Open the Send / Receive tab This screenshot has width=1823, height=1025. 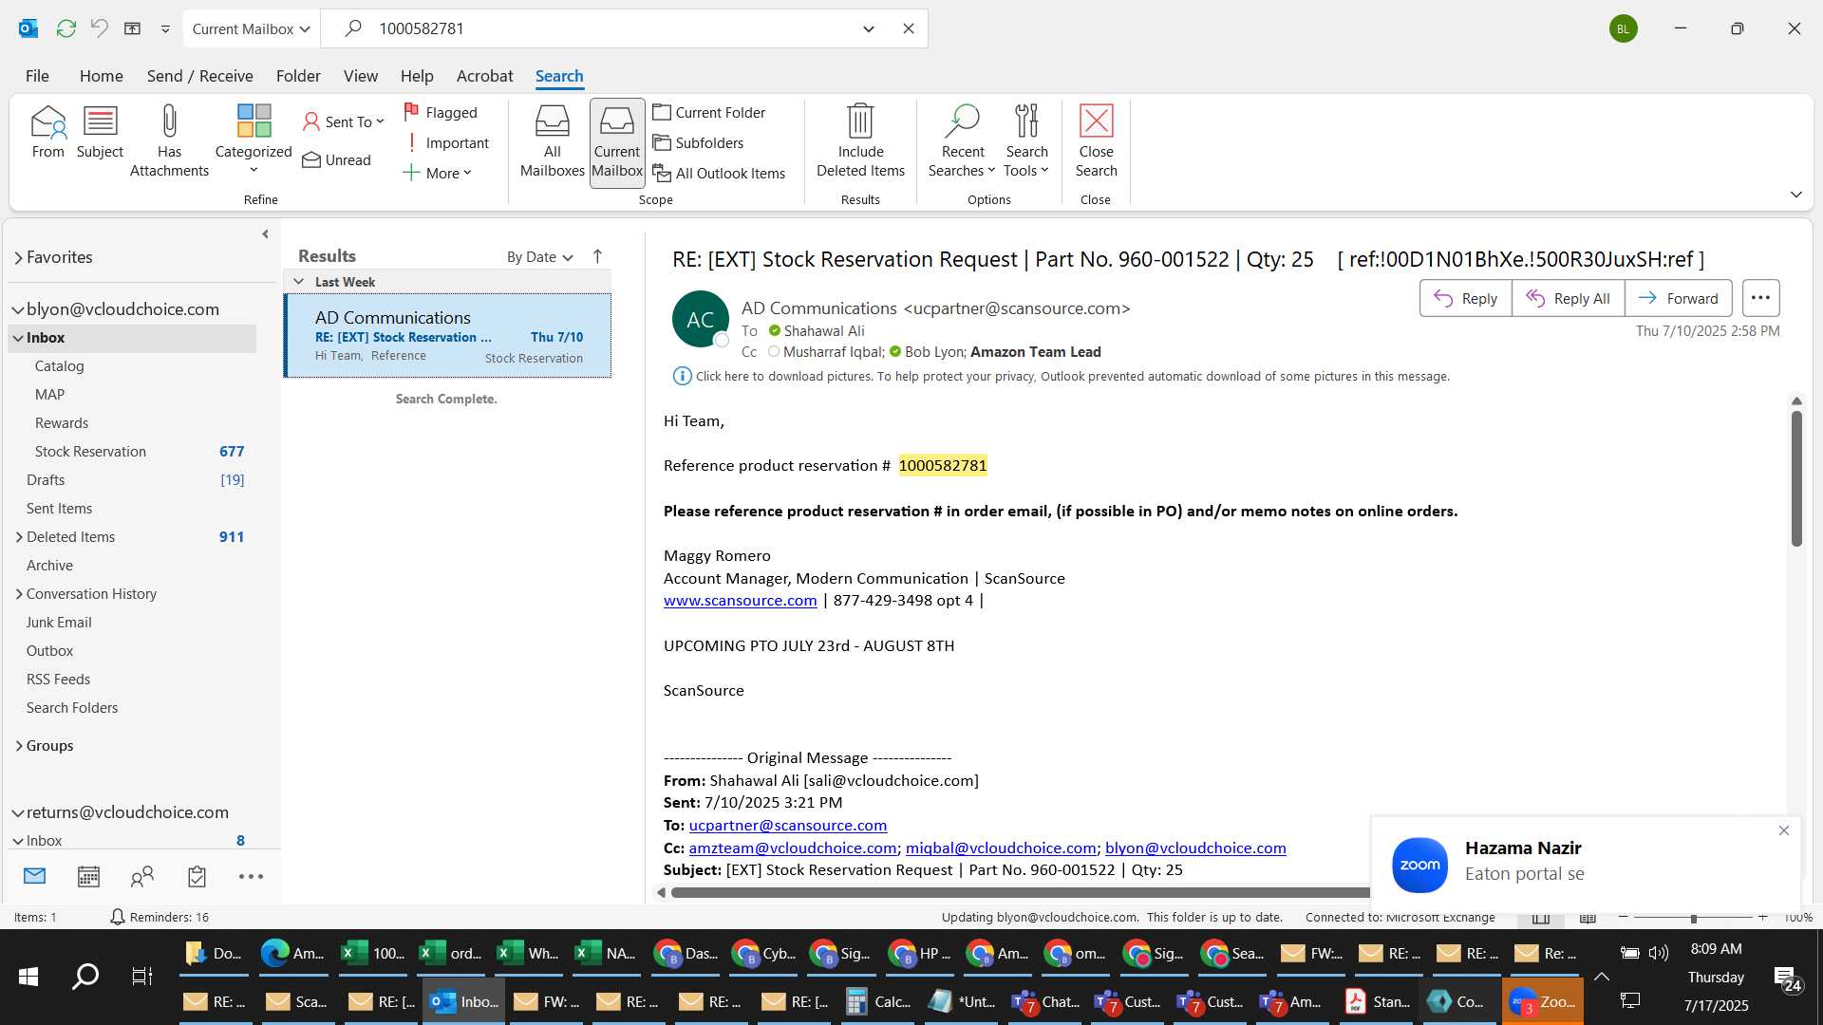click(199, 76)
